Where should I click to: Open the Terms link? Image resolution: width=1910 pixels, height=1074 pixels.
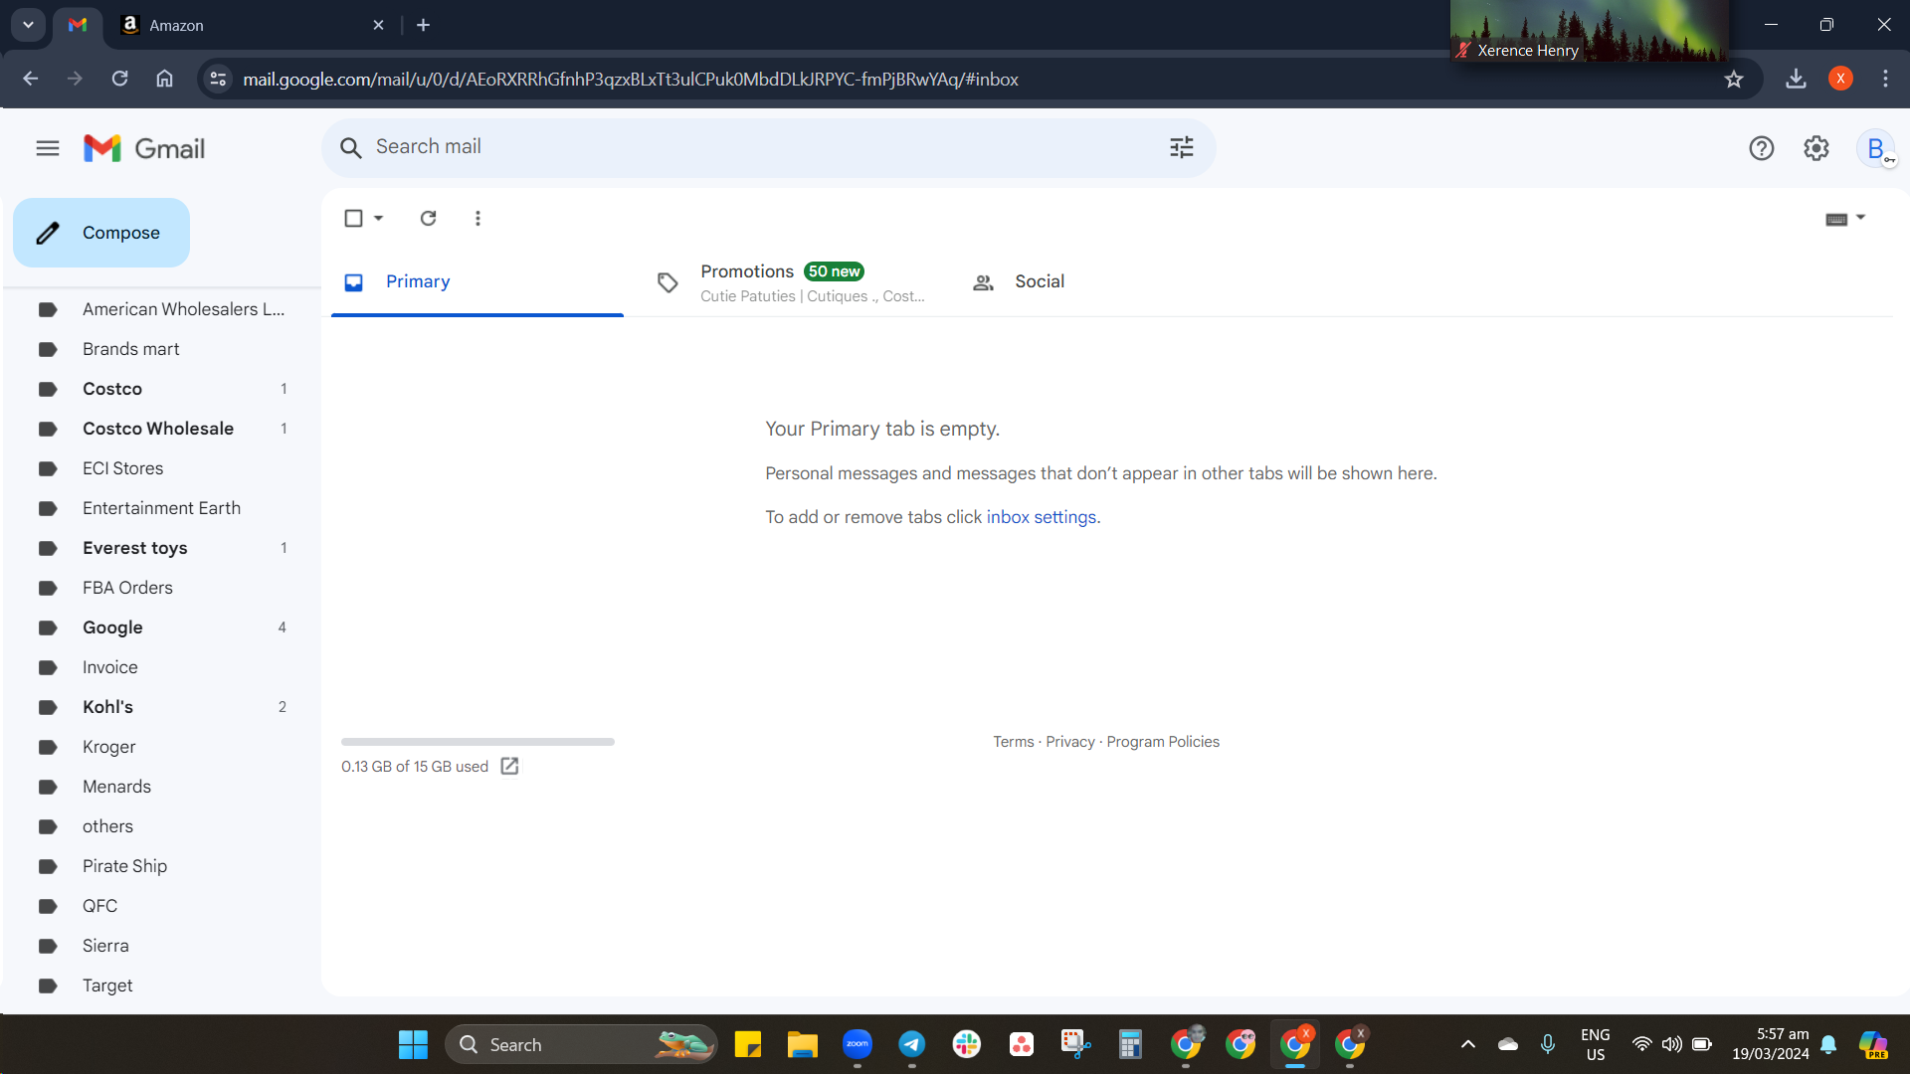pos(1013,742)
